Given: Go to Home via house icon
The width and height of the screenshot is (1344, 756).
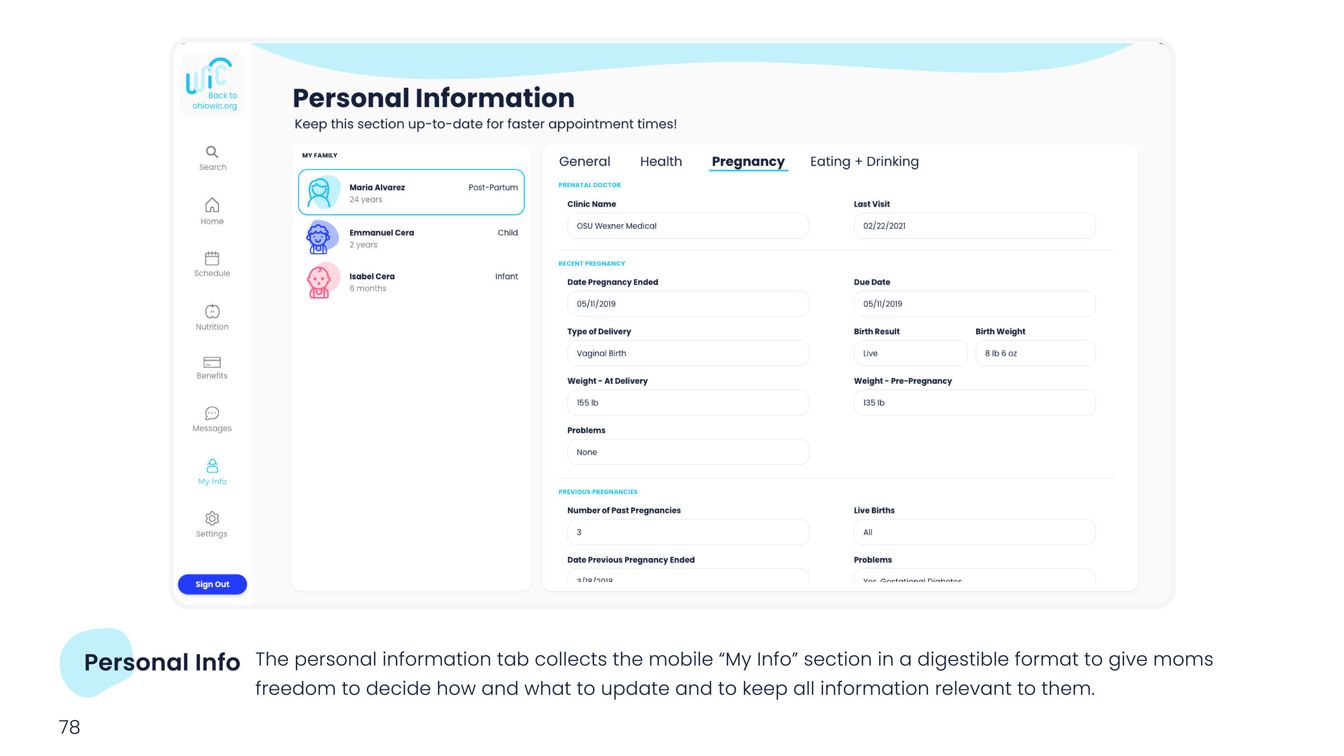Looking at the screenshot, I should point(212,206).
